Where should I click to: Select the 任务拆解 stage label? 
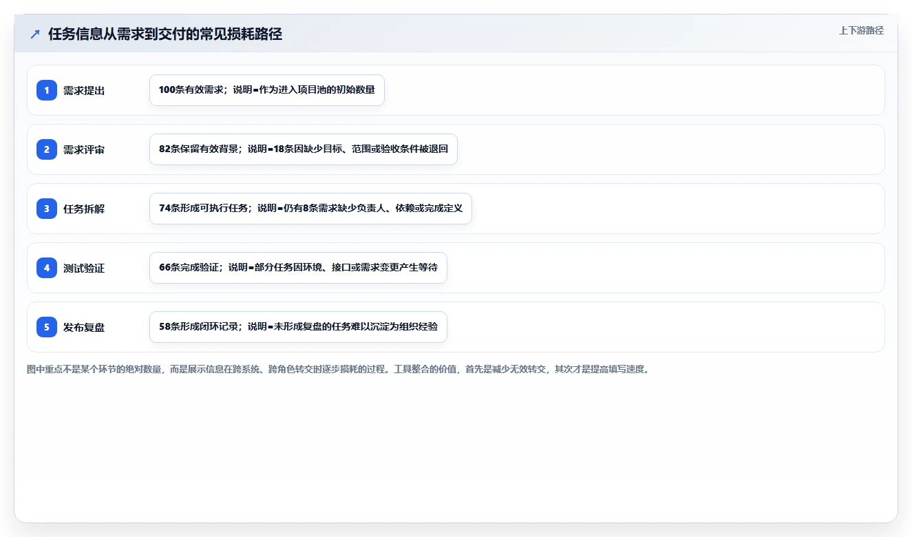point(84,209)
